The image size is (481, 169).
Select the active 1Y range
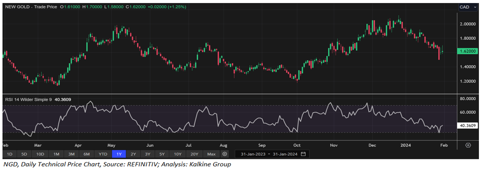(x=119, y=154)
